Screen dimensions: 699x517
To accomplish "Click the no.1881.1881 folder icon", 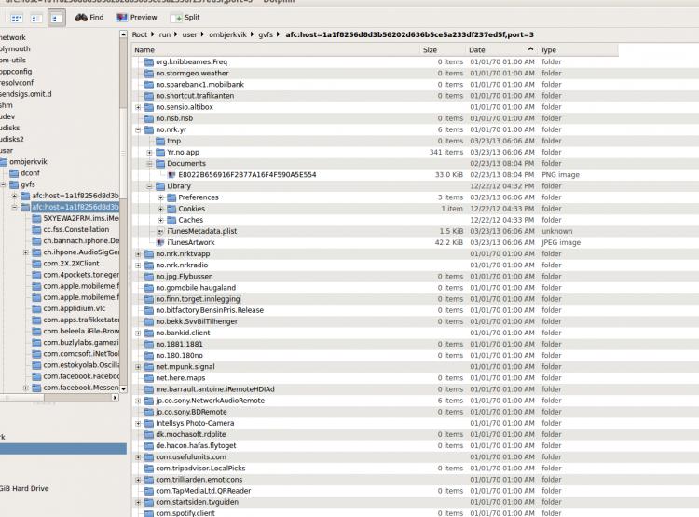I will [x=149, y=344].
